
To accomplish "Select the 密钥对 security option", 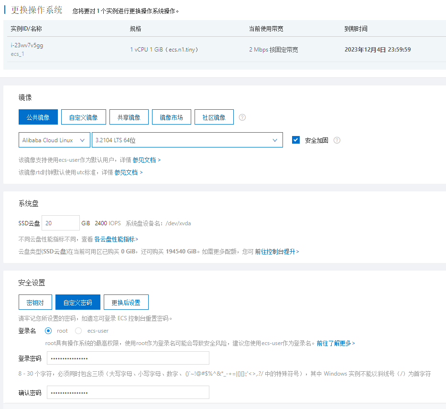I will (x=35, y=303).
